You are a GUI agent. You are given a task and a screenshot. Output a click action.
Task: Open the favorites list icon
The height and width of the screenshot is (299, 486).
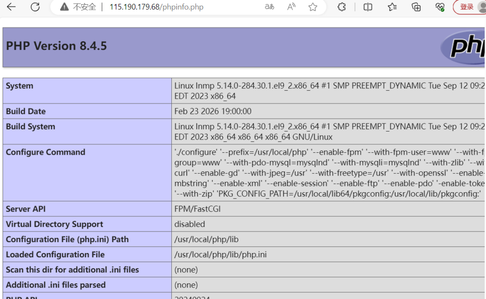pos(392,7)
